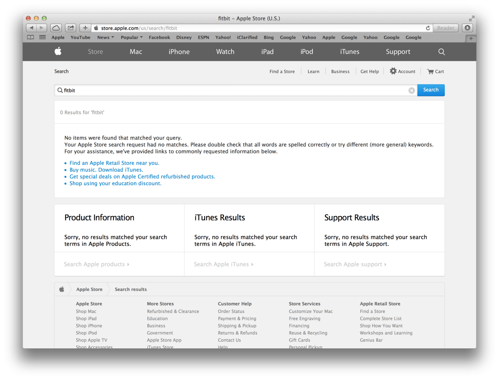Screen dimensions: 499x380
Task: Click the Share icon in toolbar
Action: 71,28
